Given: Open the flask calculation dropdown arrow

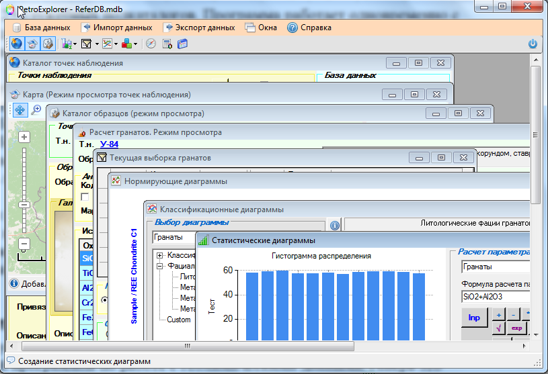Looking at the screenshot, I should (75, 44).
